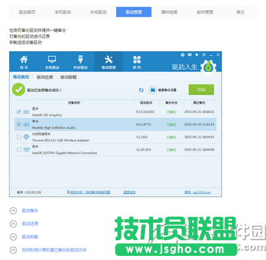Click the help question mark icon in the title bar

[x=182, y=55]
